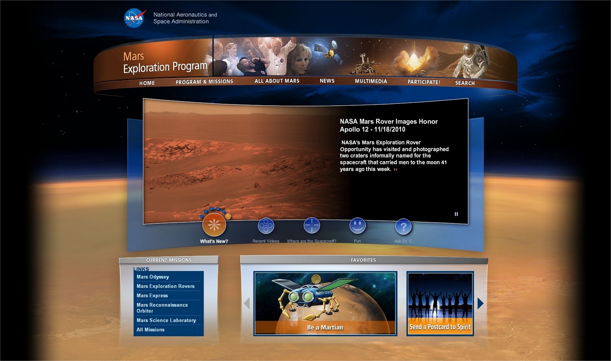Open the Recent Videos film reel icon

[266, 226]
